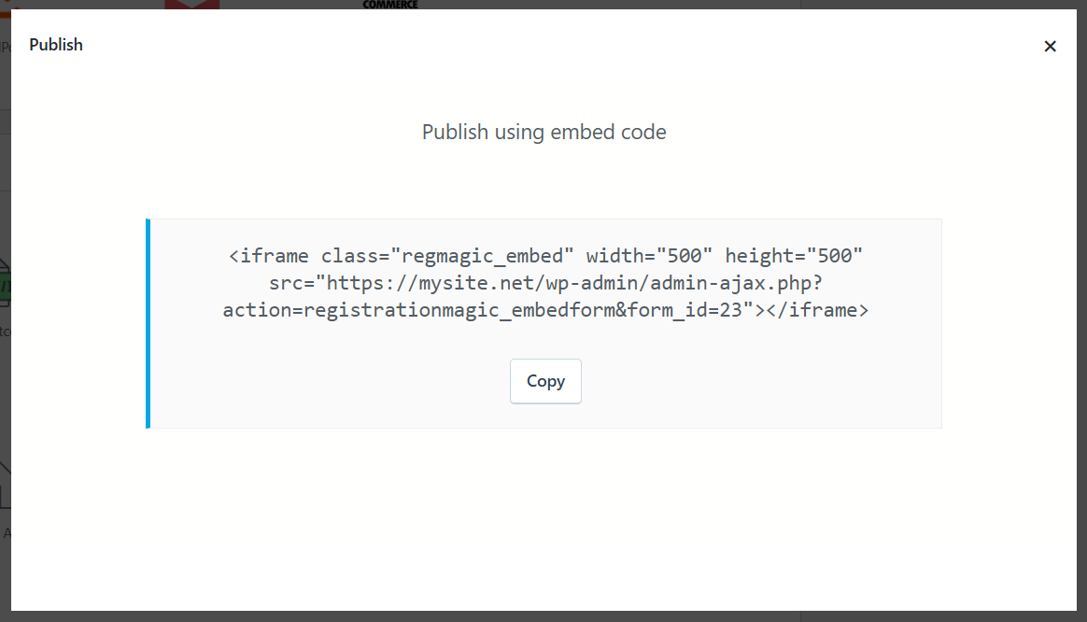Image resolution: width=1087 pixels, height=622 pixels.
Task: Click the src URL line of embed code
Action: [x=545, y=282]
